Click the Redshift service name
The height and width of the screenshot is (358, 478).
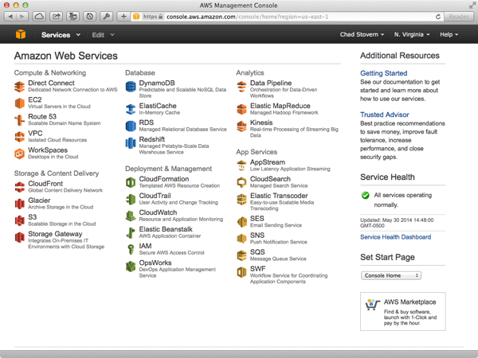tap(152, 139)
